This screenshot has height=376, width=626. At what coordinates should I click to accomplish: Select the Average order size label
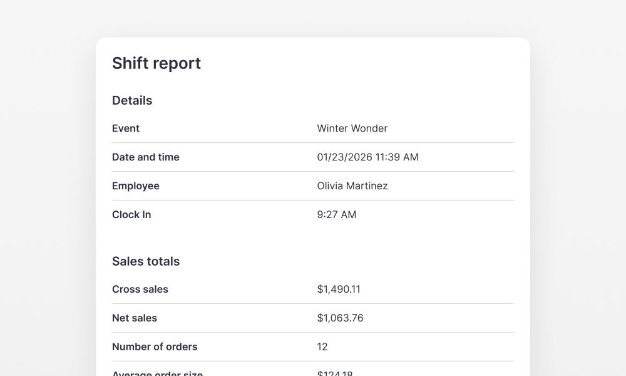pyautogui.click(x=156, y=373)
